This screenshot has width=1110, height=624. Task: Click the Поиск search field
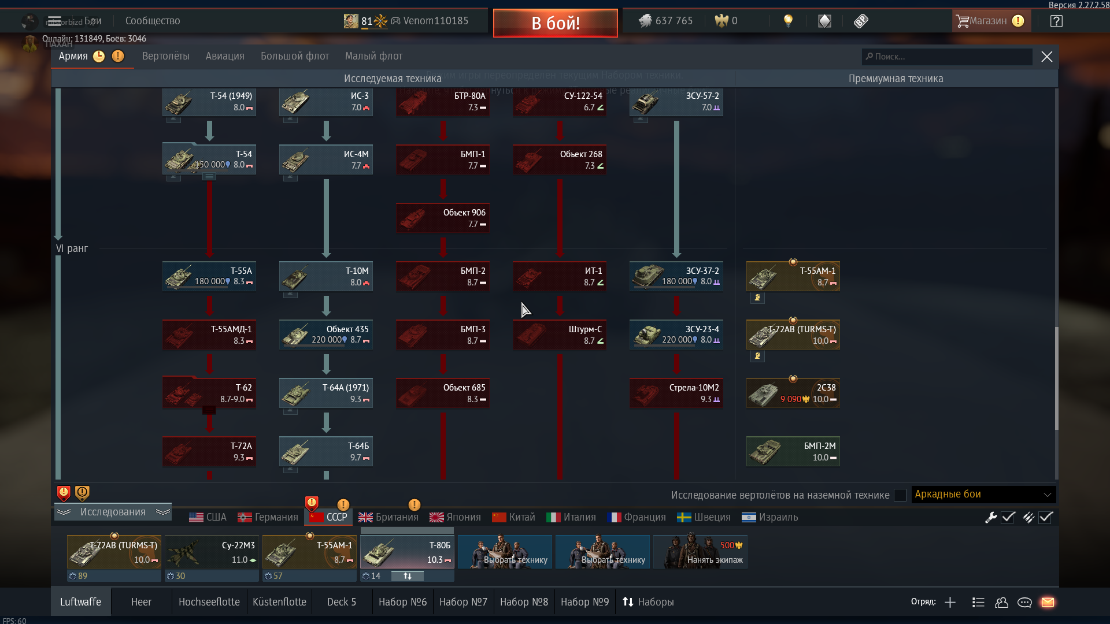[947, 57]
